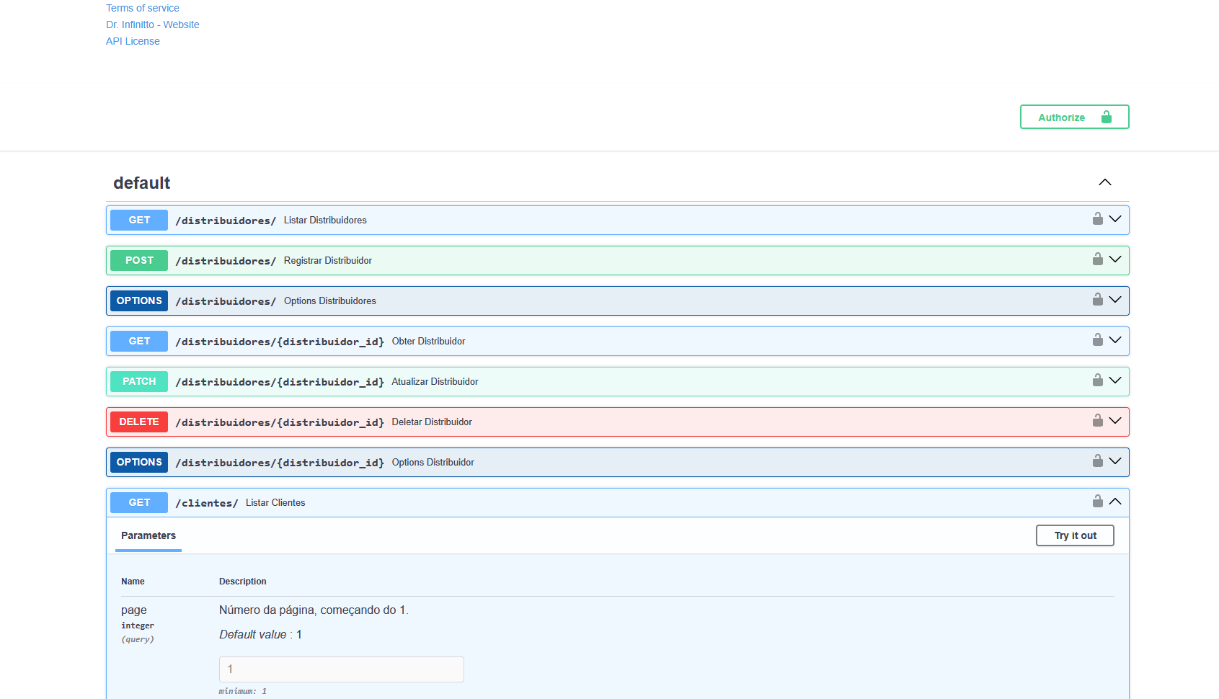Open the API License link

(133, 41)
